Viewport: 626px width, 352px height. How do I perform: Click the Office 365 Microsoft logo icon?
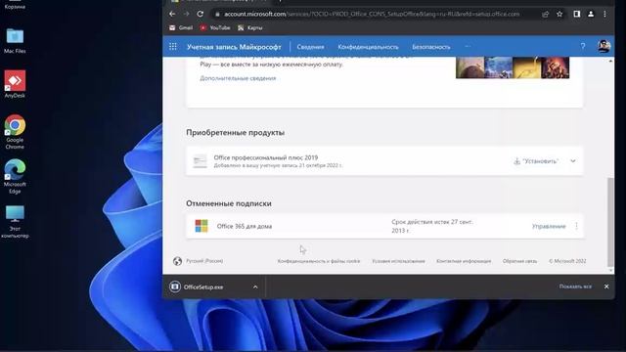pyautogui.click(x=201, y=226)
